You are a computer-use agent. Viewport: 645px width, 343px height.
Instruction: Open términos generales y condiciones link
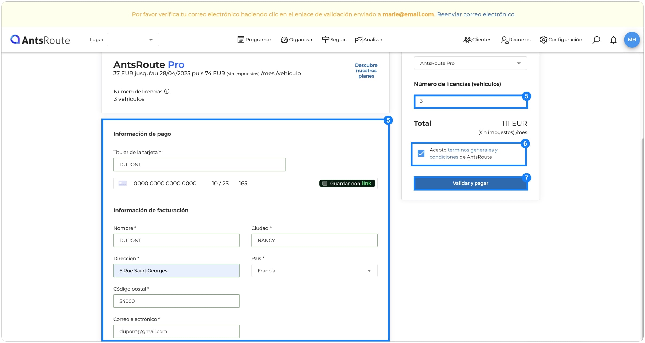click(464, 153)
